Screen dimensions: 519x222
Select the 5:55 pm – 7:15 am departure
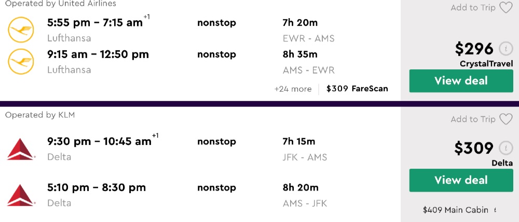(x=94, y=23)
